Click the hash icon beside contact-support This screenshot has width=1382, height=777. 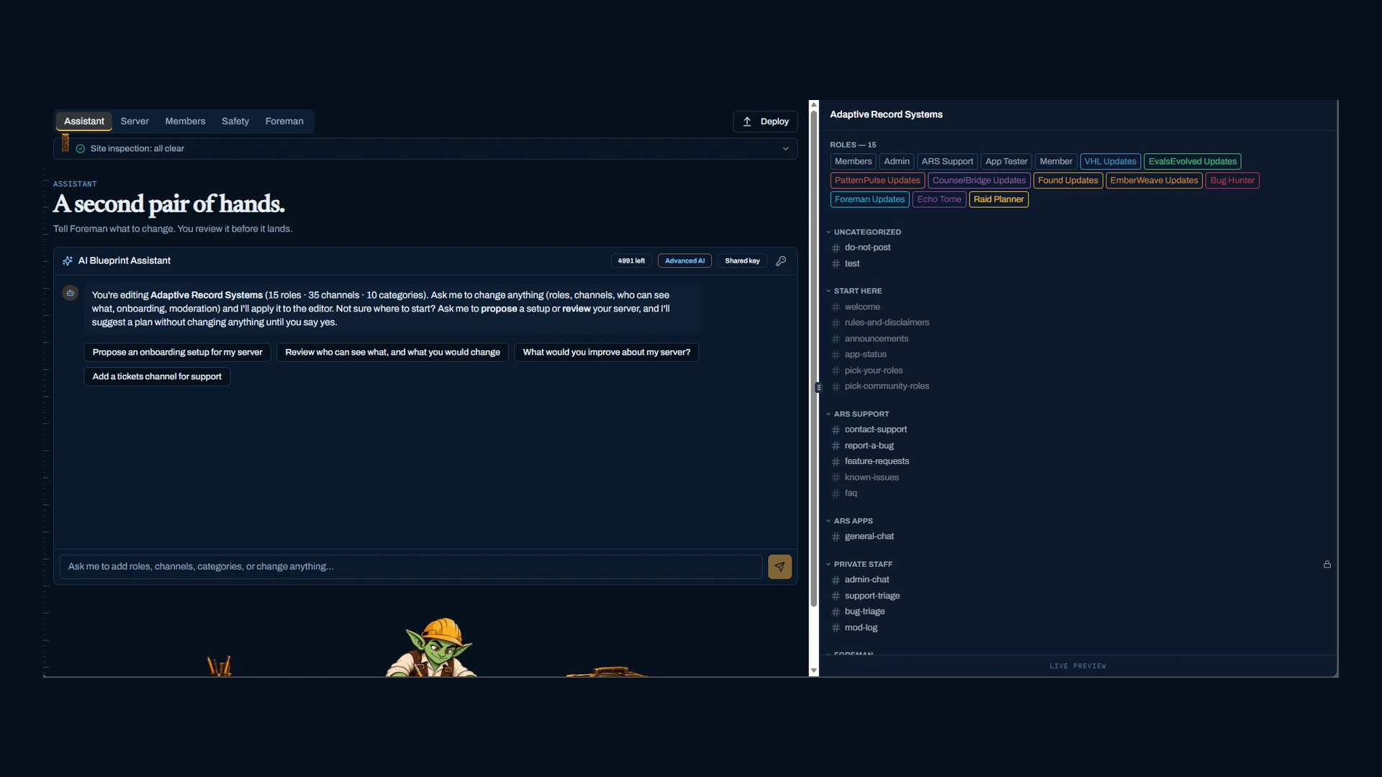(x=836, y=430)
